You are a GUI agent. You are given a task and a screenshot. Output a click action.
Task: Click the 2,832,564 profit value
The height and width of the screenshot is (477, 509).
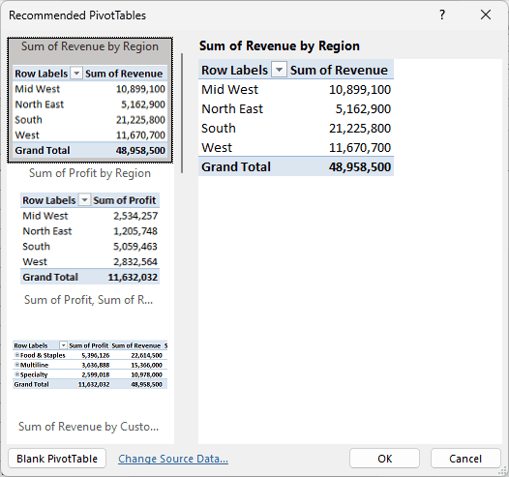point(135,262)
